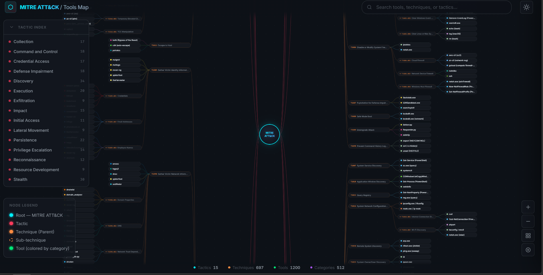Open Collection in the tactic index
This screenshot has width=543, height=275.
point(46,42)
